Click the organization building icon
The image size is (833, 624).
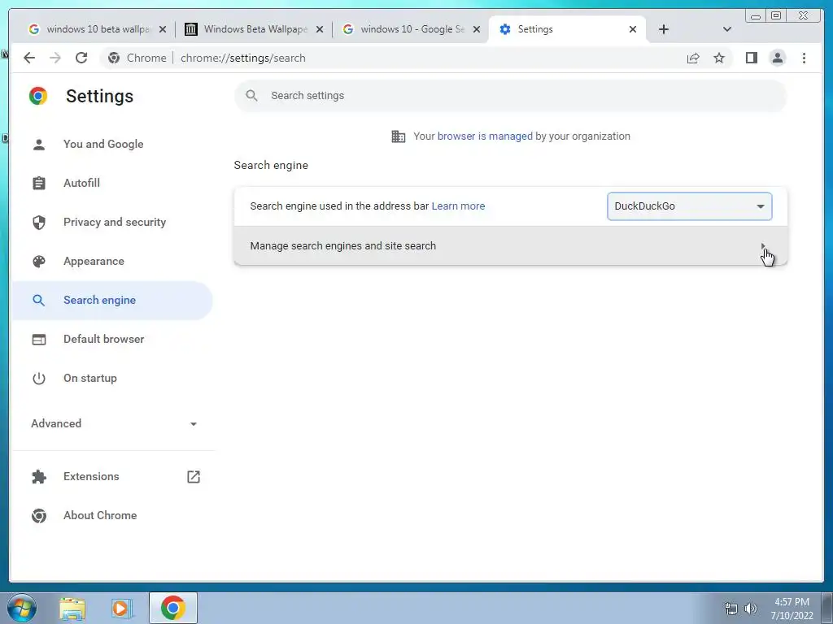(398, 136)
